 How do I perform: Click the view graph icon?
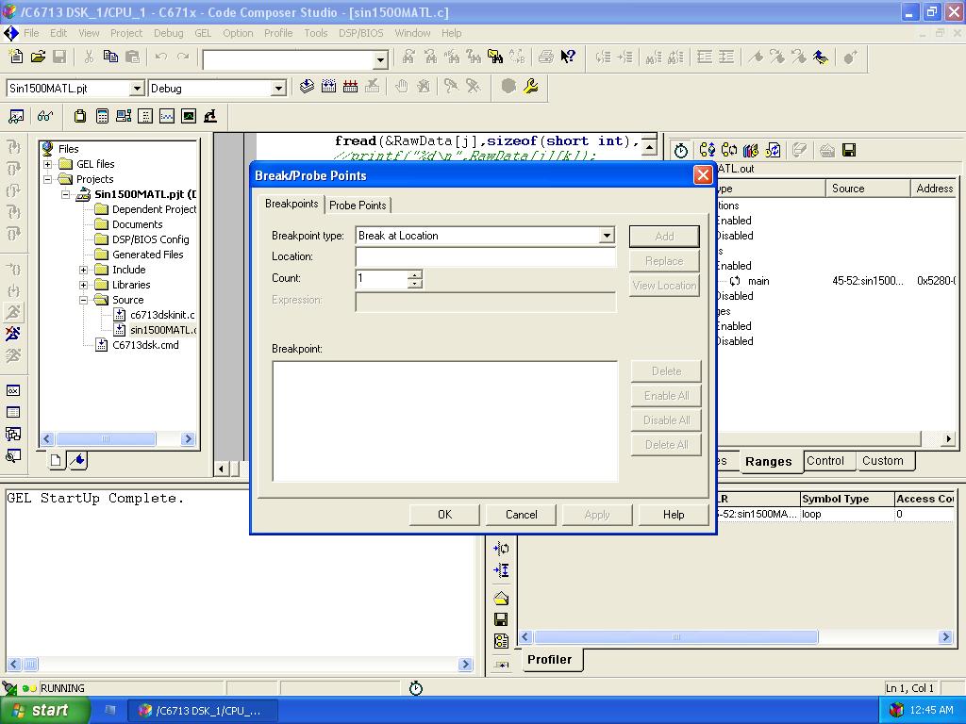click(x=167, y=116)
